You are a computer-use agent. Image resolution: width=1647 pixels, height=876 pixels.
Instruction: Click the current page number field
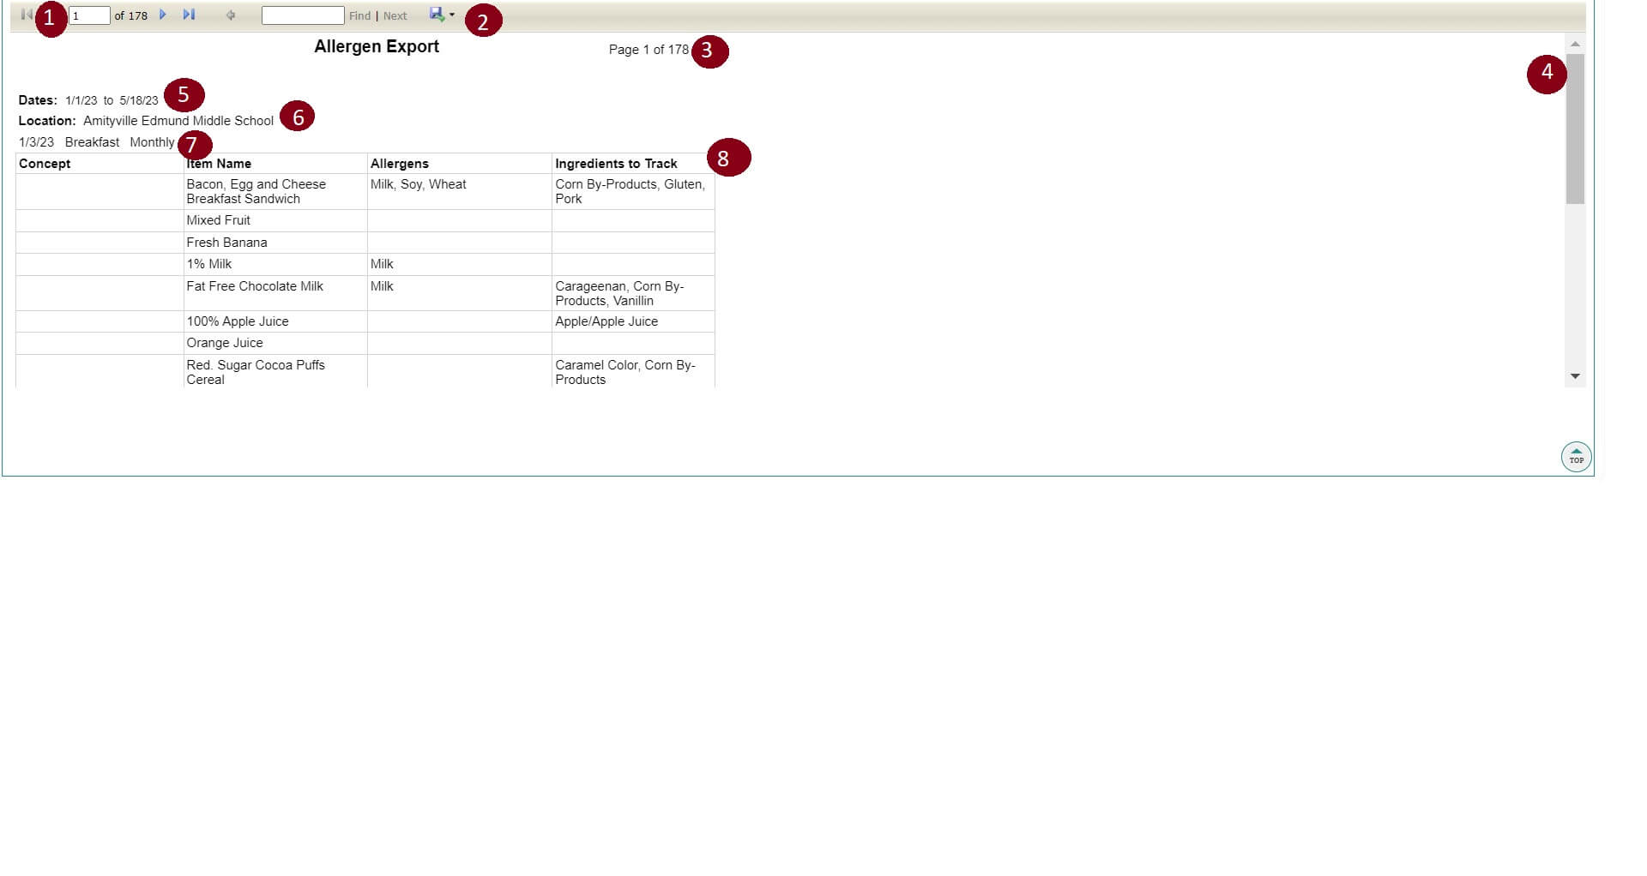pyautogui.click(x=89, y=15)
